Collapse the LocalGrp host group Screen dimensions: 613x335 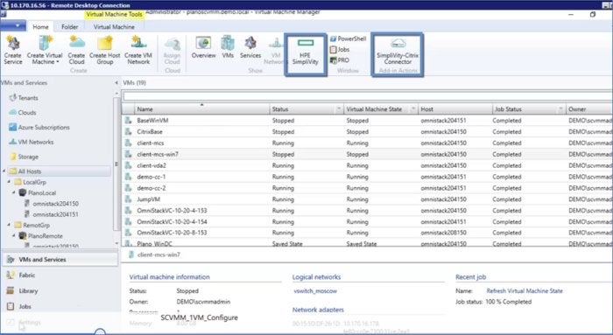9,182
